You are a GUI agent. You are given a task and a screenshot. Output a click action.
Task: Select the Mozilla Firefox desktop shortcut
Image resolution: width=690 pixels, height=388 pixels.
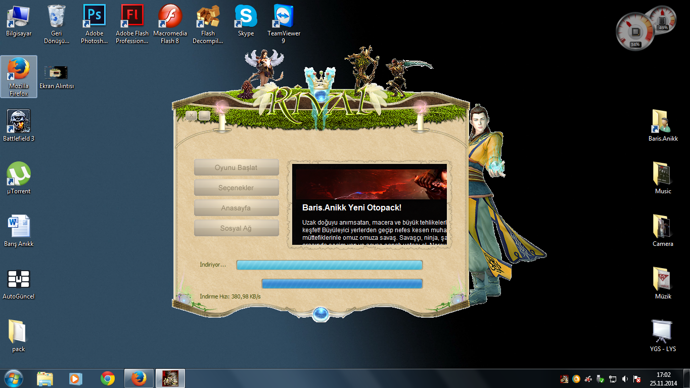coord(19,76)
